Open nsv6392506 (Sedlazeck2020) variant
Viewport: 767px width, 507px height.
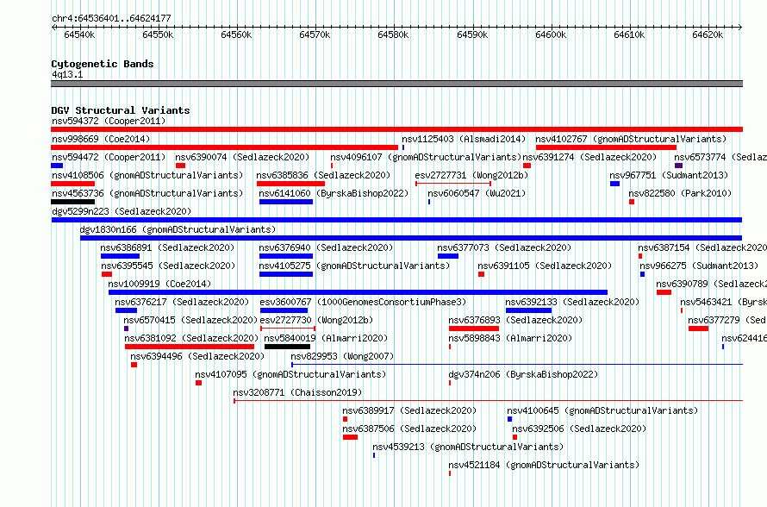579,429
